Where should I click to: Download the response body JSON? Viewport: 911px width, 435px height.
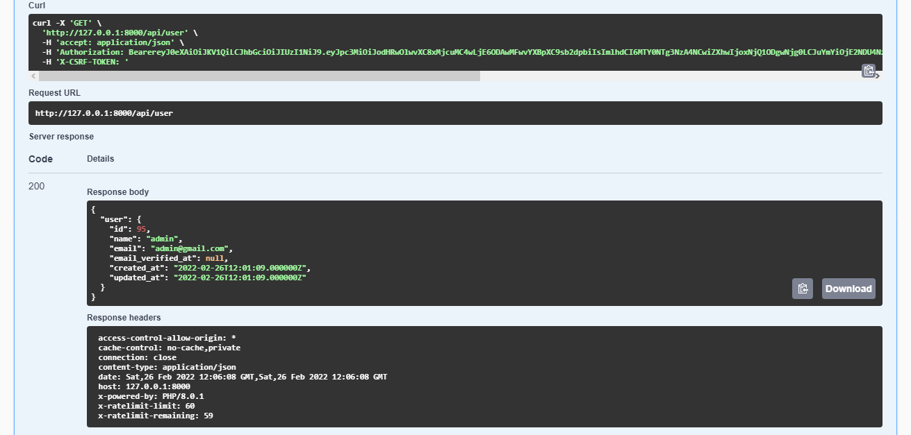click(848, 288)
